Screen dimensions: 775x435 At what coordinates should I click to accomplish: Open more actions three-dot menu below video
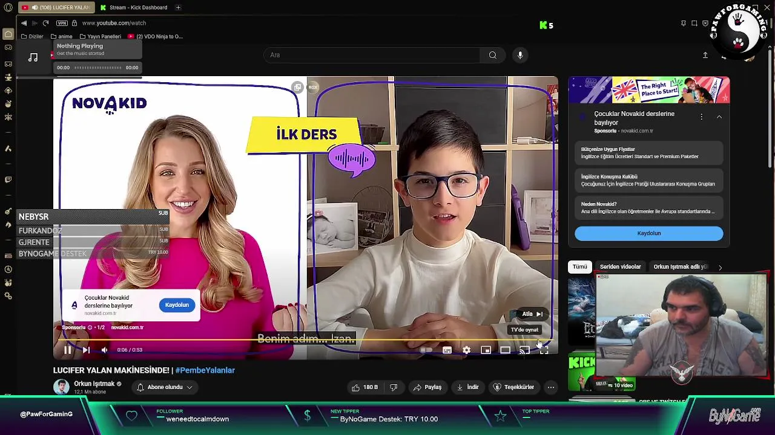(x=550, y=387)
